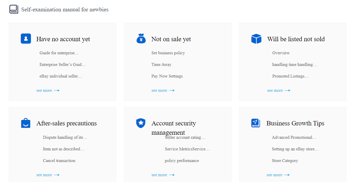Click the user icon for Have no account yet

pos(26,39)
